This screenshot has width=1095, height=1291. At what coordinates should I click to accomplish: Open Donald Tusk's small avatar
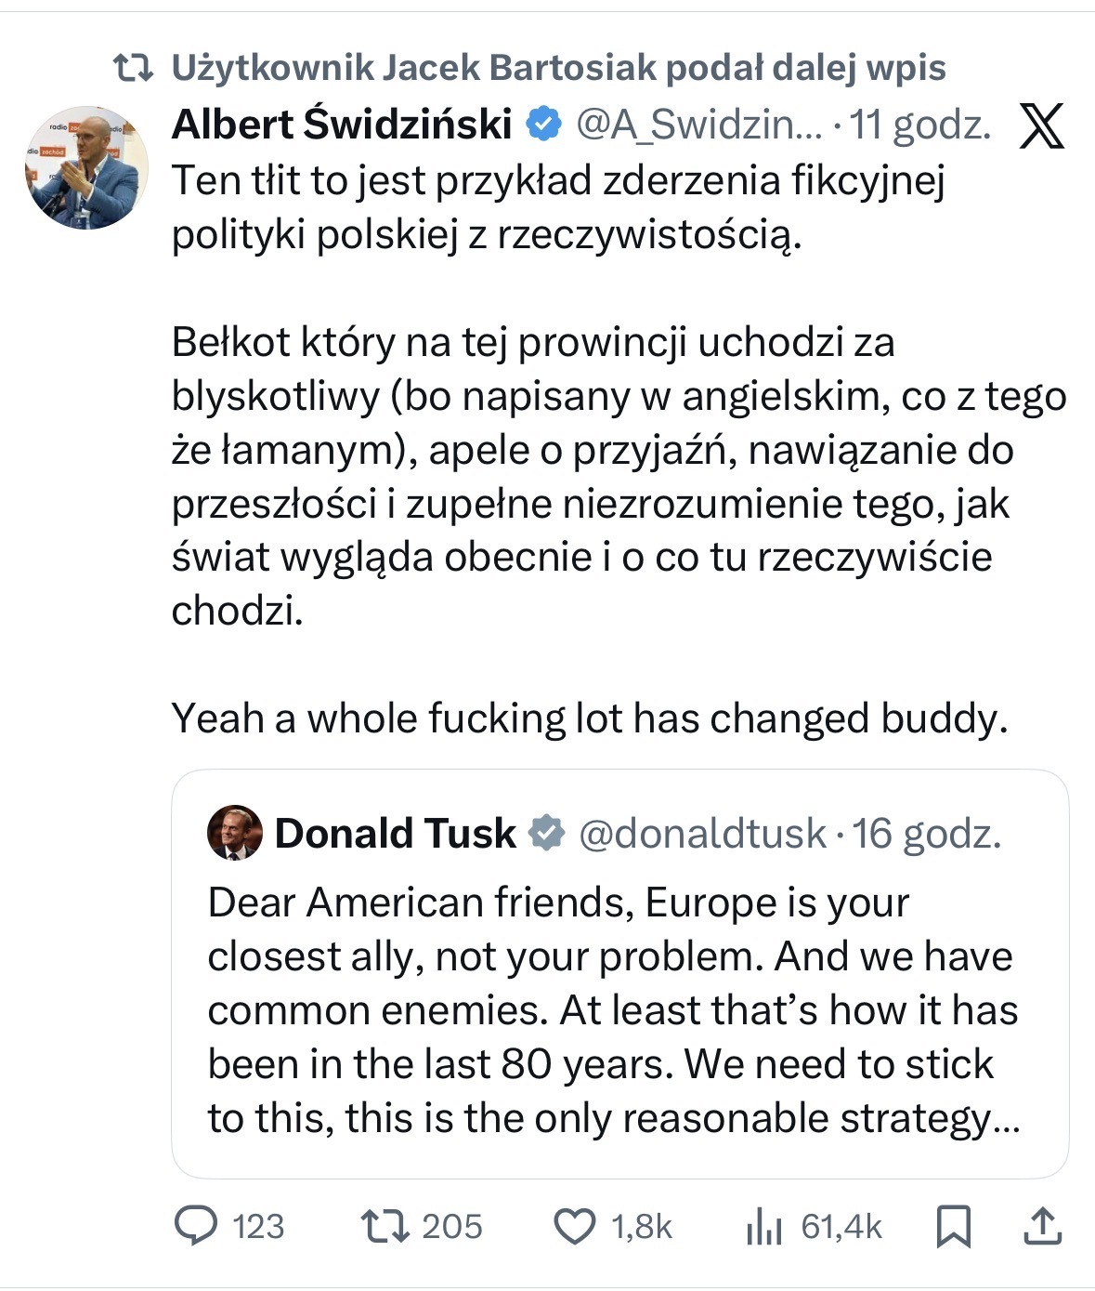234,833
